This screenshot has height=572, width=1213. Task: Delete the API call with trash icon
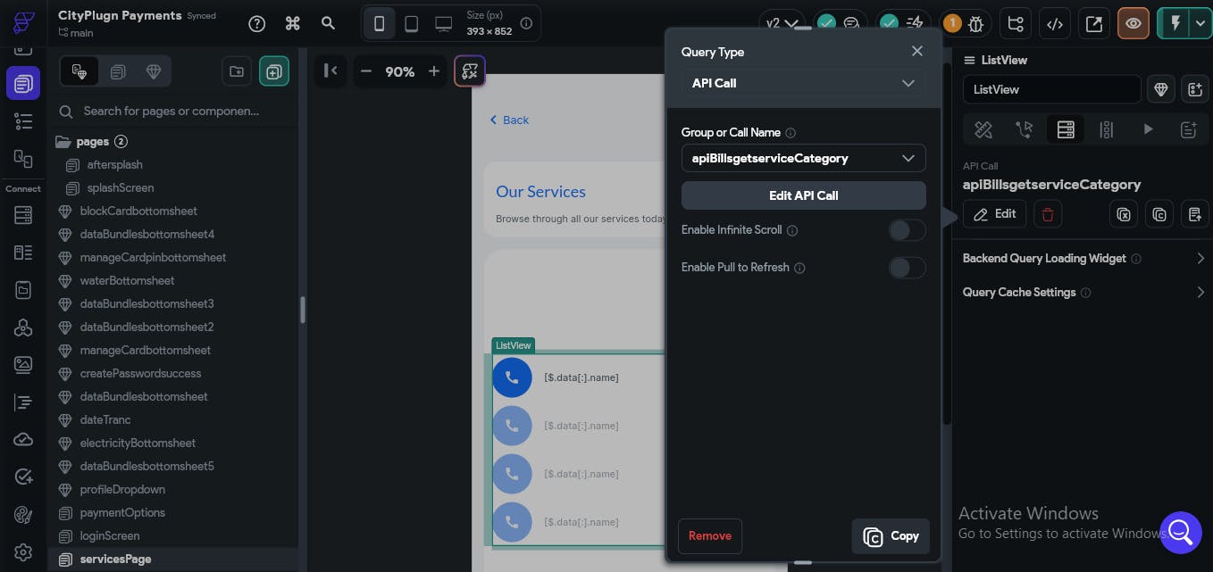pyautogui.click(x=1048, y=214)
